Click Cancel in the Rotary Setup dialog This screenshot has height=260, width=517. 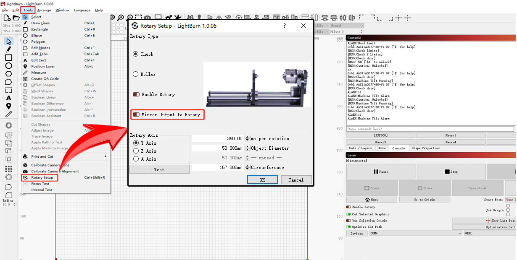[296, 180]
